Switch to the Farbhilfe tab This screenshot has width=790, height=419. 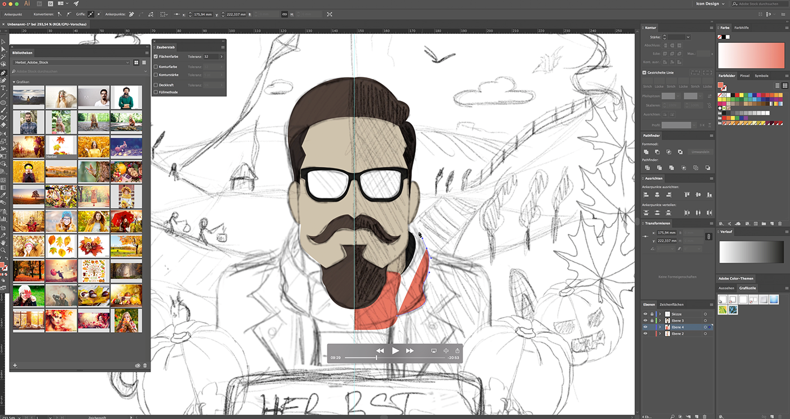point(741,28)
